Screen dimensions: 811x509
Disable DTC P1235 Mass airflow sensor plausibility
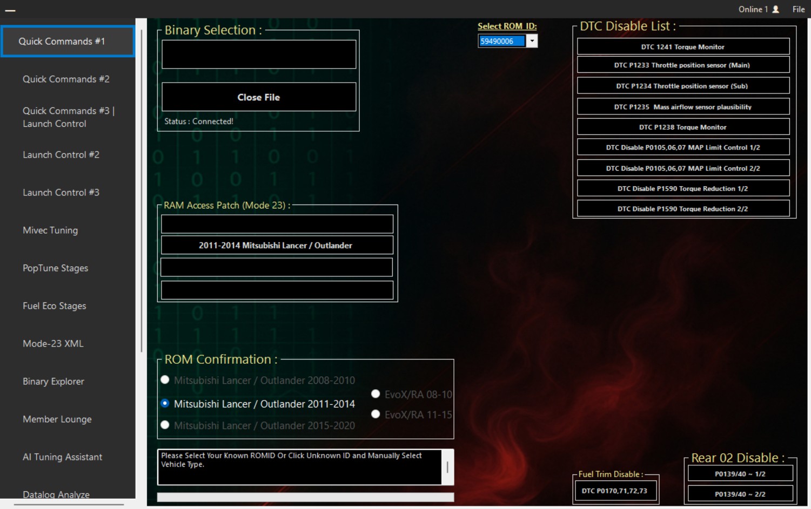point(682,106)
